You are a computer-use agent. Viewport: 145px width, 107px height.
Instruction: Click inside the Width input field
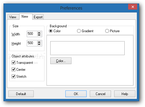click(x=32, y=34)
